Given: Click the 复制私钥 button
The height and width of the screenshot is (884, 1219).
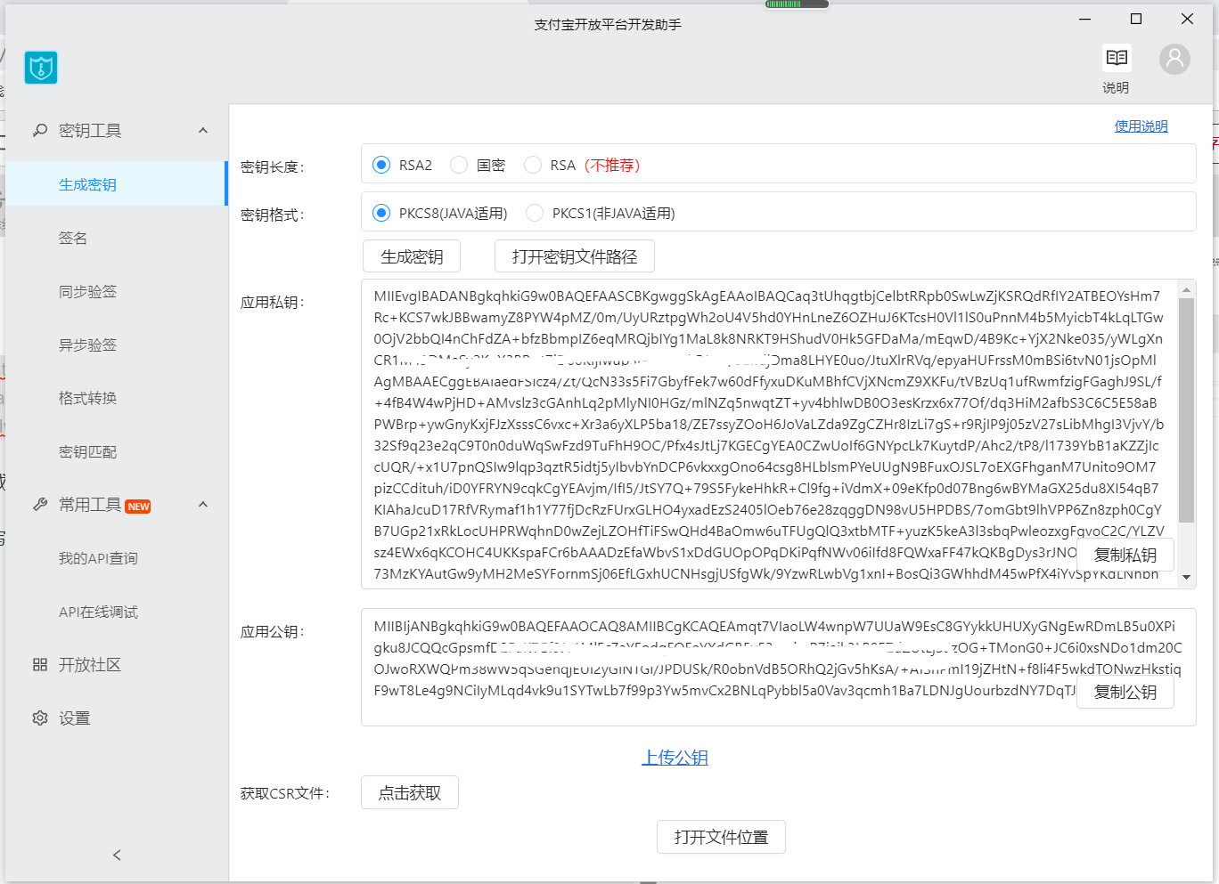Looking at the screenshot, I should coord(1125,555).
